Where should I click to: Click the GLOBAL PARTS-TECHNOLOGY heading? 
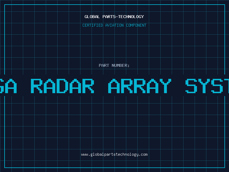pos(114,17)
